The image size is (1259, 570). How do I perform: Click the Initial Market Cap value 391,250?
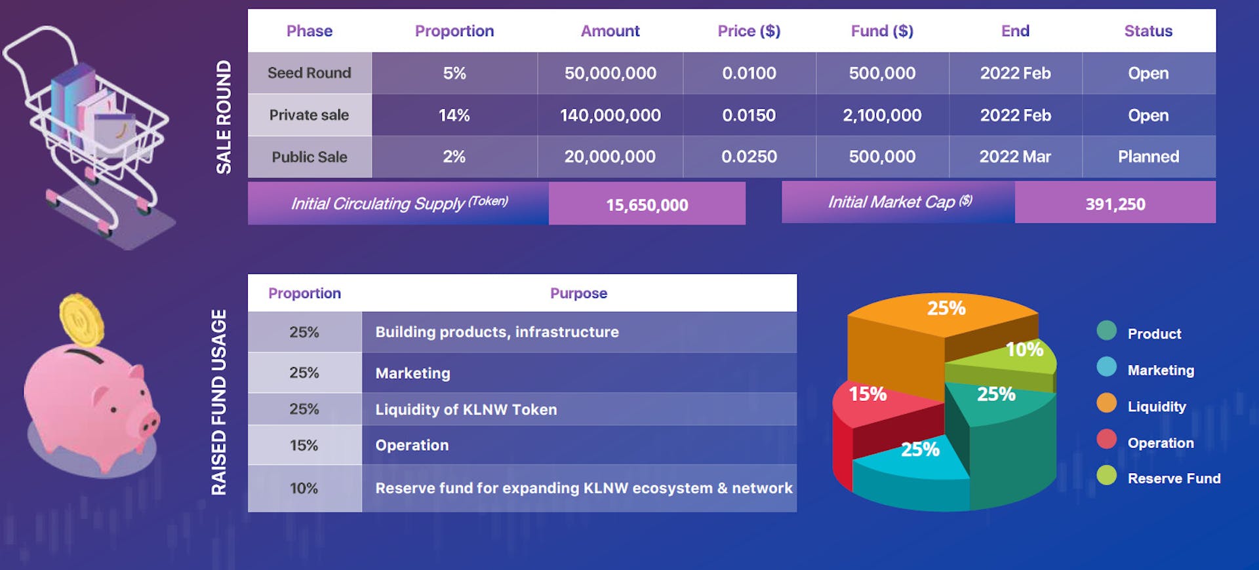[x=1115, y=204]
